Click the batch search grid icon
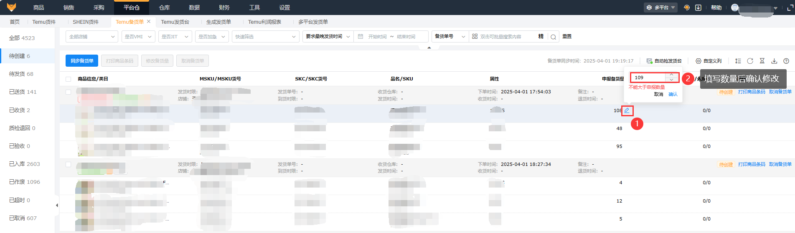The image size is (795, 233). (475, 37)
